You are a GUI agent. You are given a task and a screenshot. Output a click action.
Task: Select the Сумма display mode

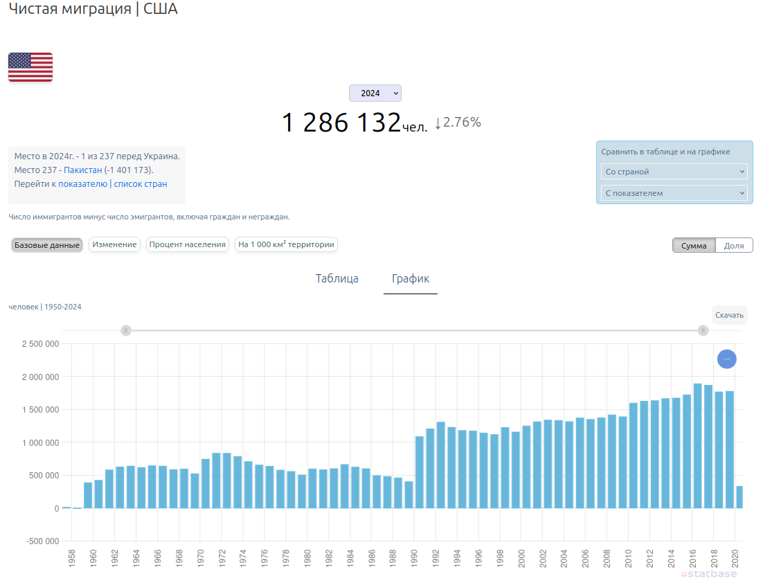click(694, 246)
